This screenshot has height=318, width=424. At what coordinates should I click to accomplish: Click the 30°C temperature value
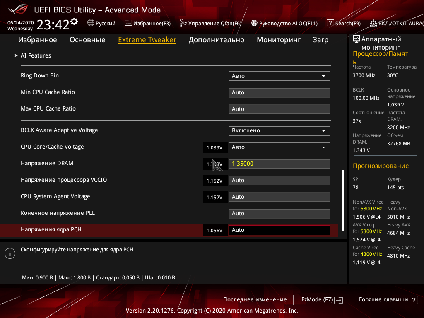[393, 75]
